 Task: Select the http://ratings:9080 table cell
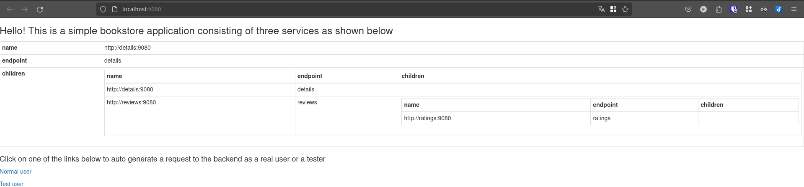(x=496, y=119)
